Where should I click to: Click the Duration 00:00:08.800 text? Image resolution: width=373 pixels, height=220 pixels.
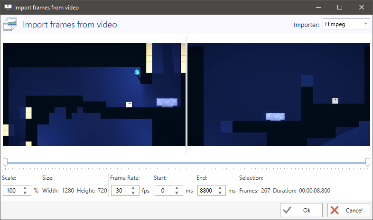[x=302, y=191]
